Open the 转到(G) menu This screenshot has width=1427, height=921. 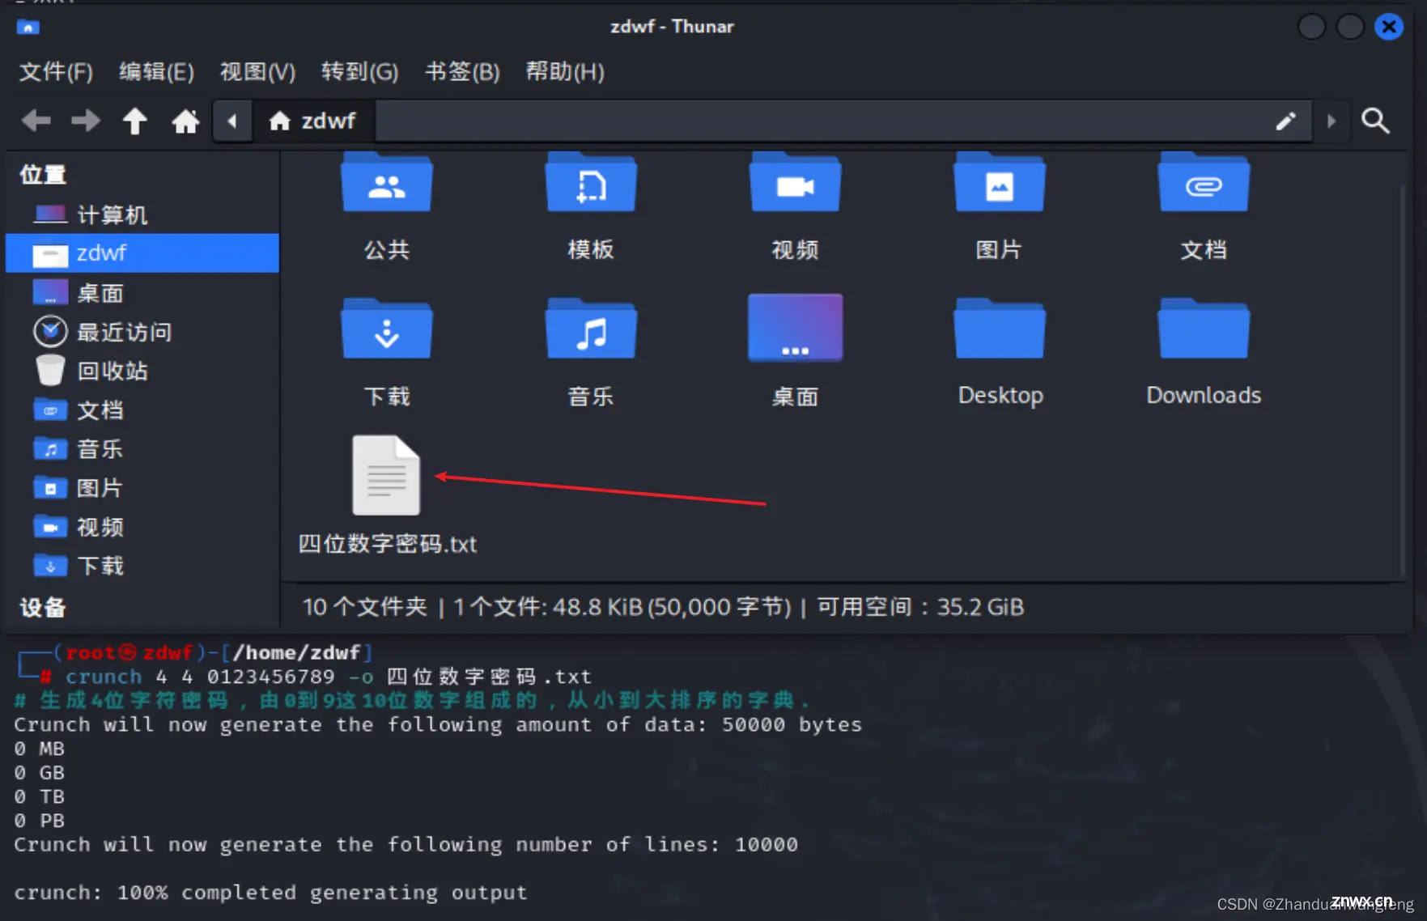(359, 72)
